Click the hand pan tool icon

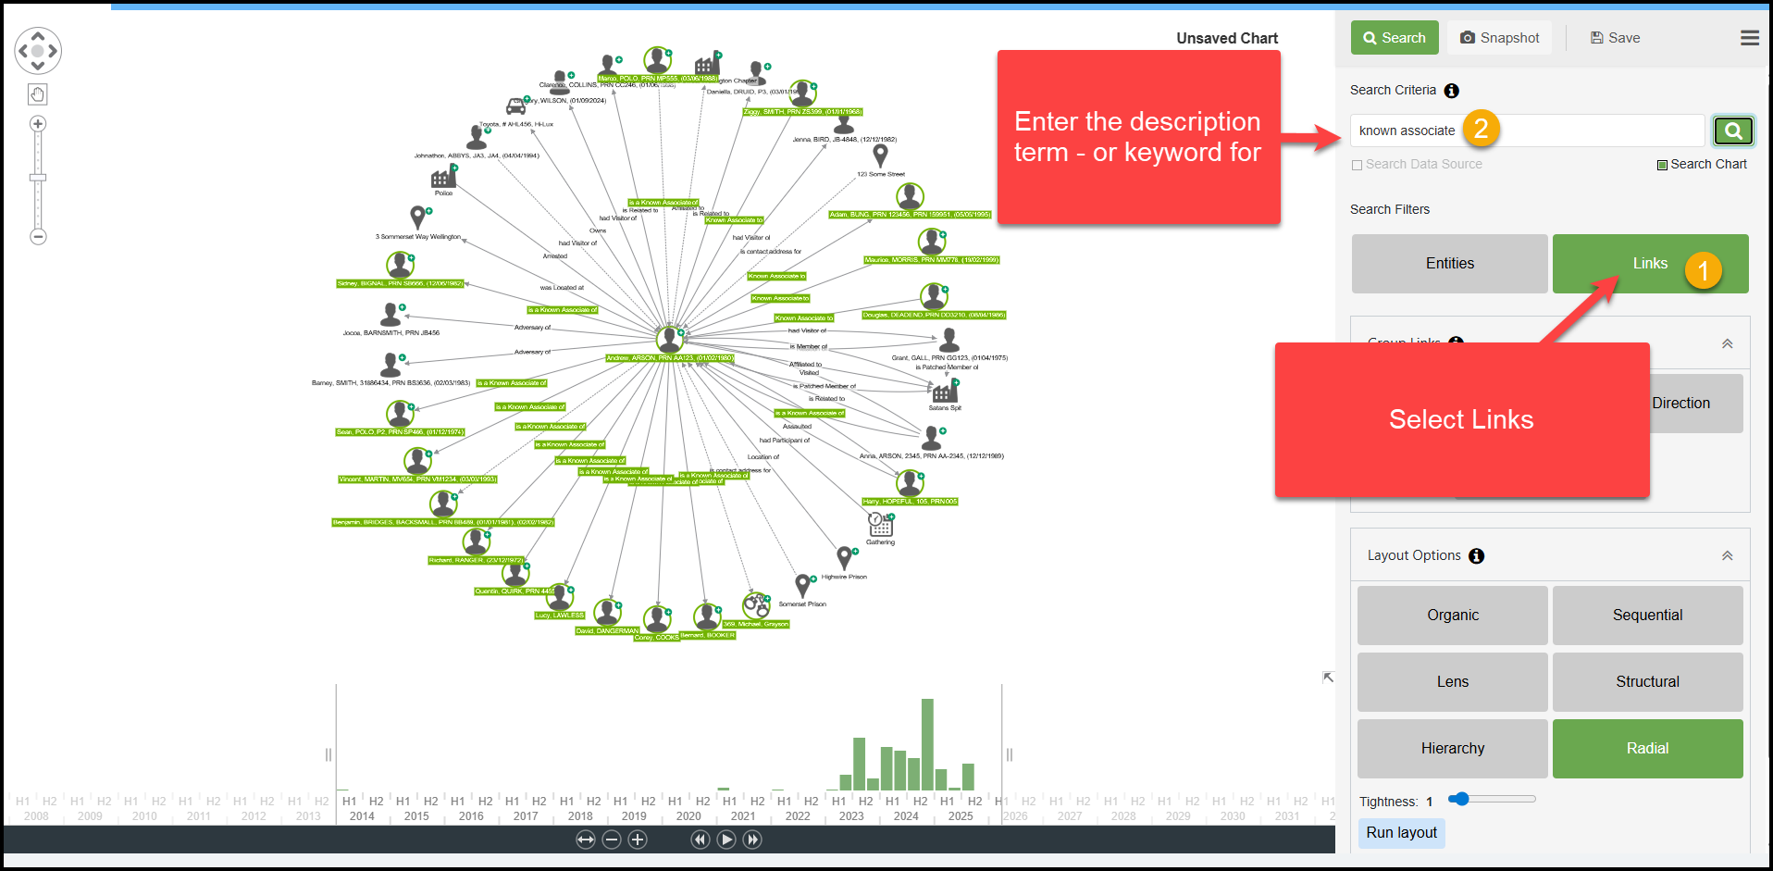(37, 94)
